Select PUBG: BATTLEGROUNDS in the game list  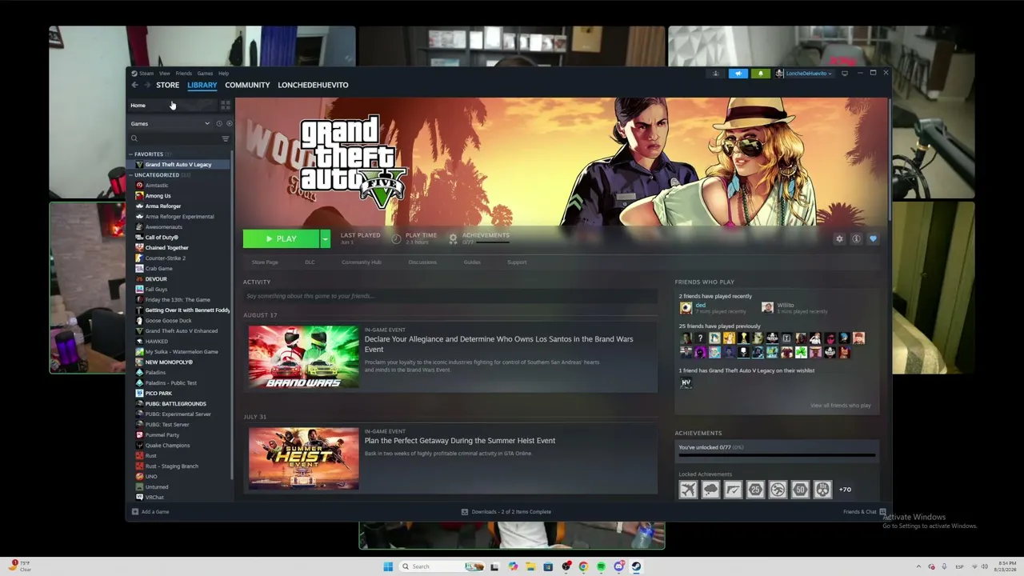point(176,404)
